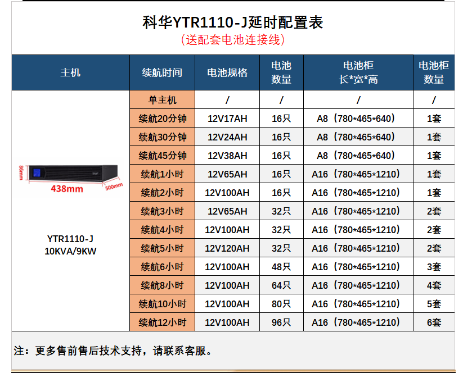This screenshot has width=472, height=373.
Task: Click the 12V120AH battery spec cell
Action: point(227,248)
